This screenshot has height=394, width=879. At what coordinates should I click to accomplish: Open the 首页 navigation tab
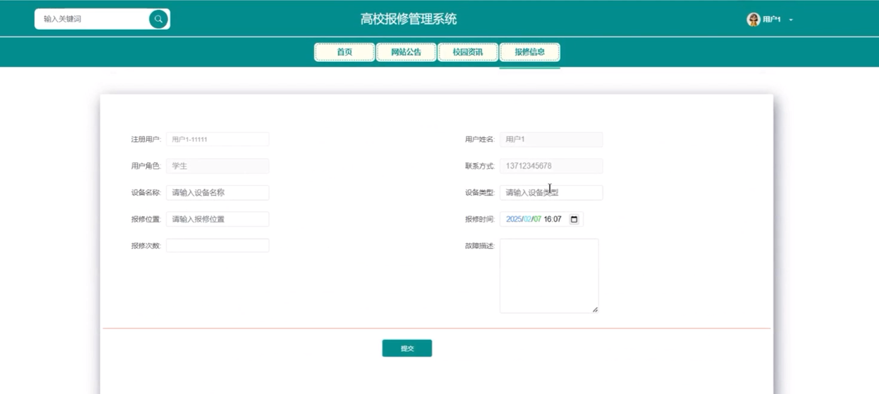(x=344, y=52)
